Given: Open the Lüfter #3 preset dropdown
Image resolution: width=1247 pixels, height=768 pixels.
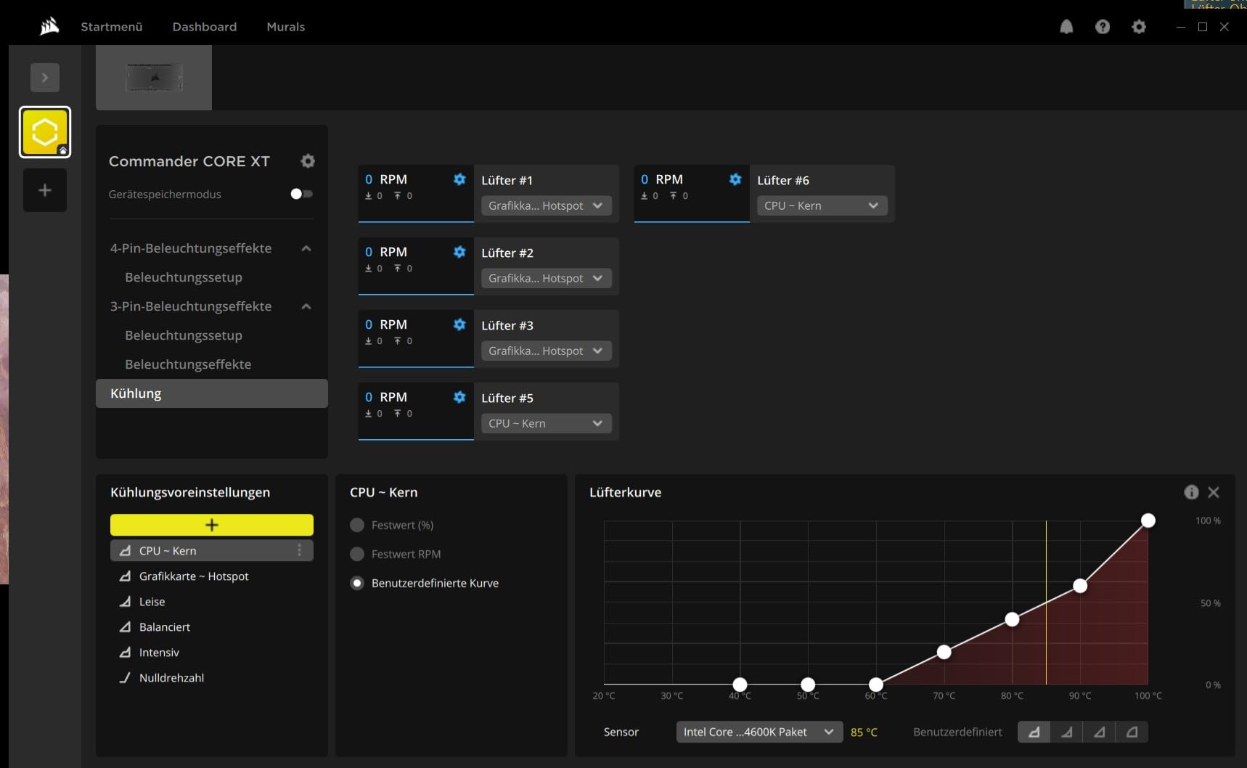Looking at the screenshot, I should 546,351.
